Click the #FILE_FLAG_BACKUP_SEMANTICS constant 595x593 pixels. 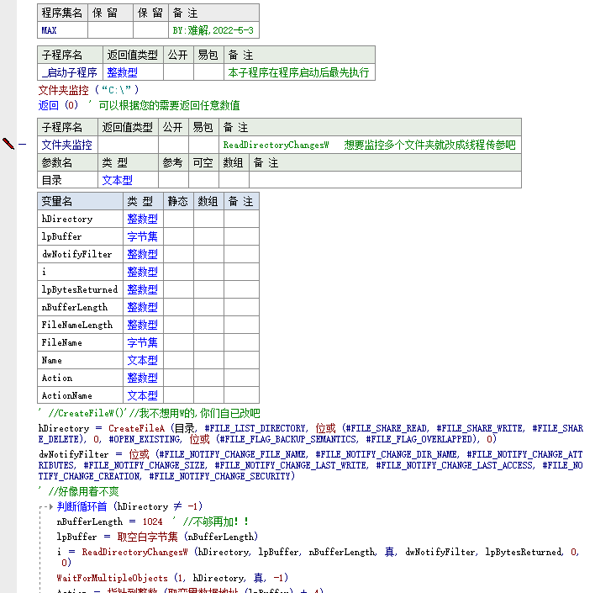(290, 439)
